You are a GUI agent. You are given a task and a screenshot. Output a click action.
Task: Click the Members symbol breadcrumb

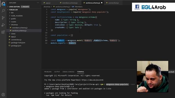(78, 7)
